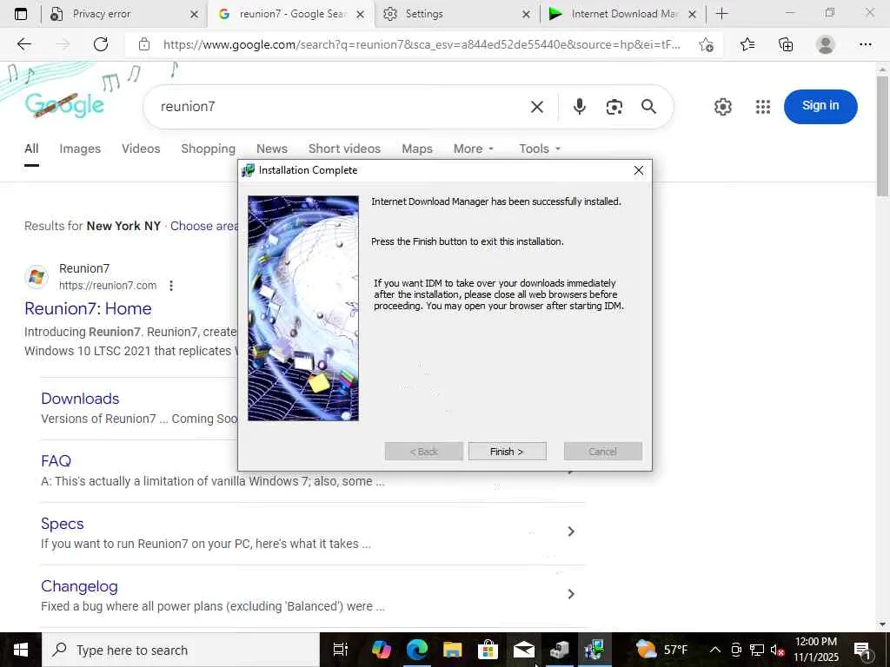
Task: Click the Reunion7 site favicon
Action: 37,277
